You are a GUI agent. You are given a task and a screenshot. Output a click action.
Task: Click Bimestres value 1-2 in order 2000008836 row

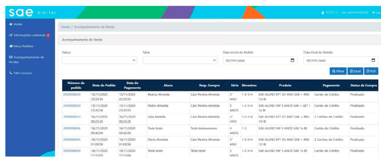point(244,128)
